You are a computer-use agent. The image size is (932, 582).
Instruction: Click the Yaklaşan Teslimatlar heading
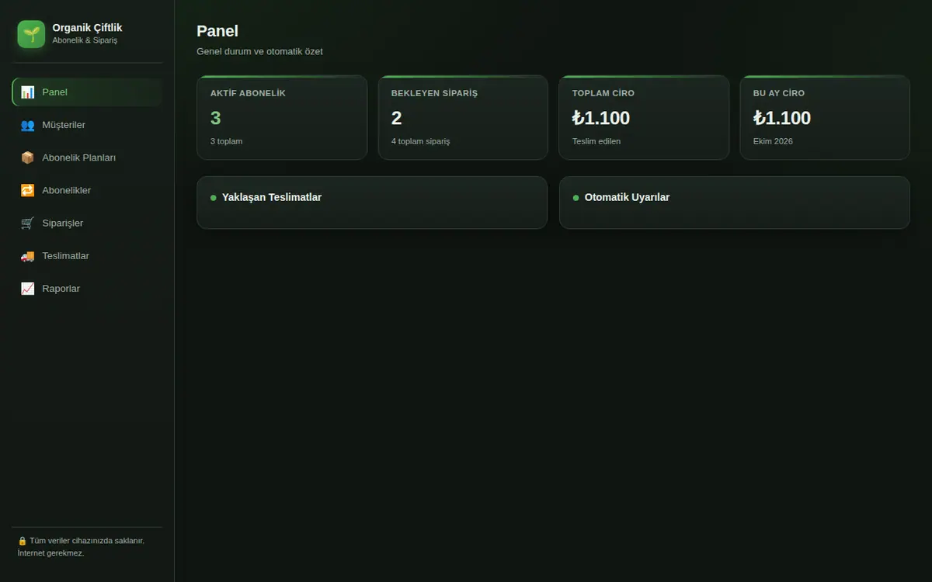pyautogui.click(x=272, y=197)
